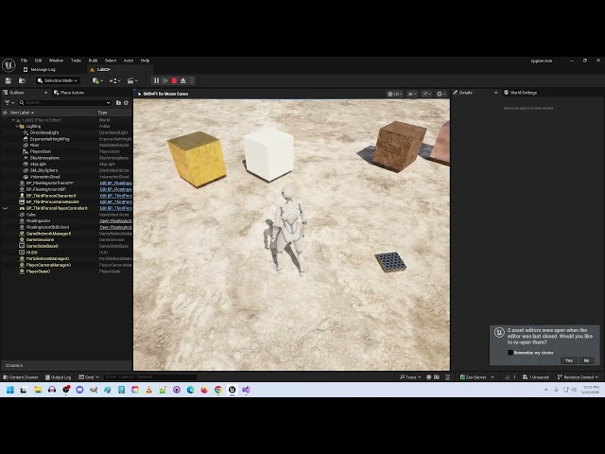Screen dimensions: 605x454
Task: Open Windows Start menu
Action: click(10, 390)
